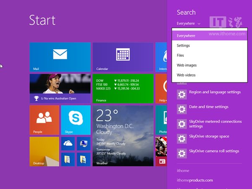
Task: Open the right pictures folder tile
Action: [x=84, y=159]
